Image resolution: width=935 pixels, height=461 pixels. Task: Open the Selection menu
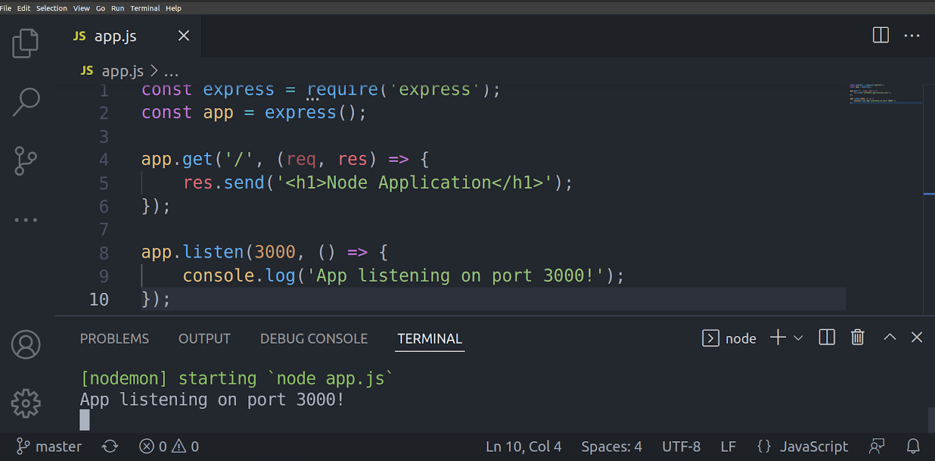[x=51, y=8]
